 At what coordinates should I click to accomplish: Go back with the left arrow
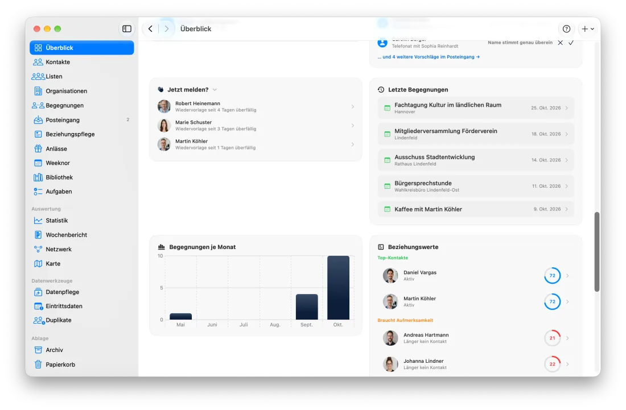(x=150, y=28)
